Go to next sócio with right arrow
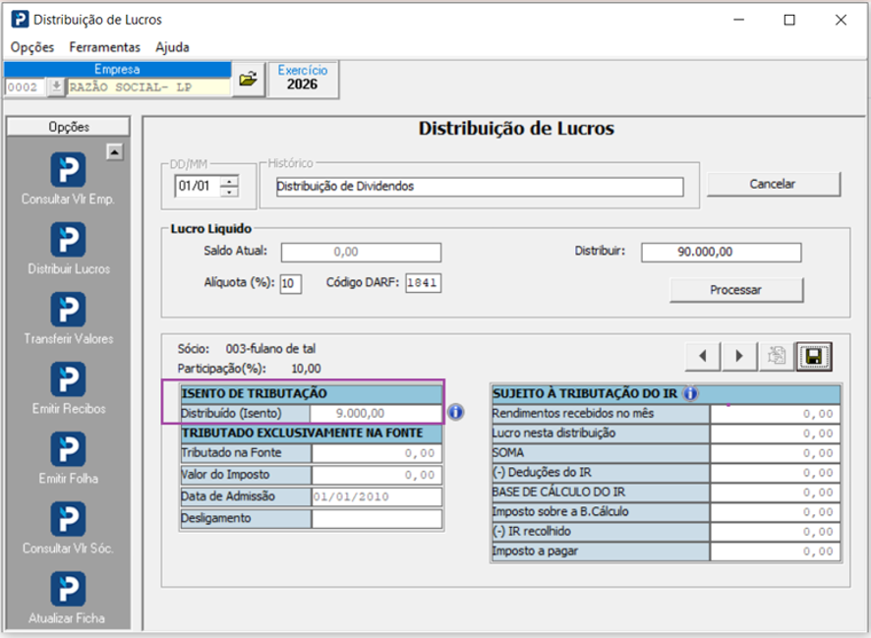871x638 pixels. 739,356
